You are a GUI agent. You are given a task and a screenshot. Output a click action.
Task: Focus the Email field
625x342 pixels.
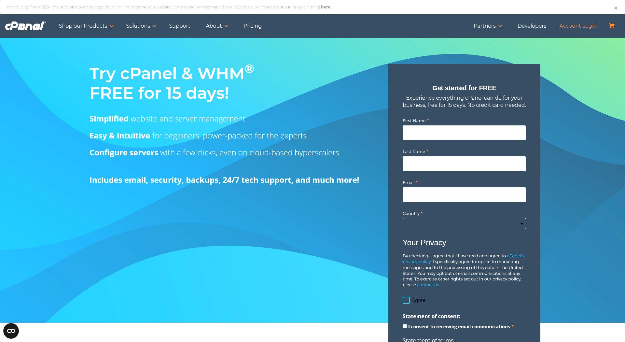[464, 194]
